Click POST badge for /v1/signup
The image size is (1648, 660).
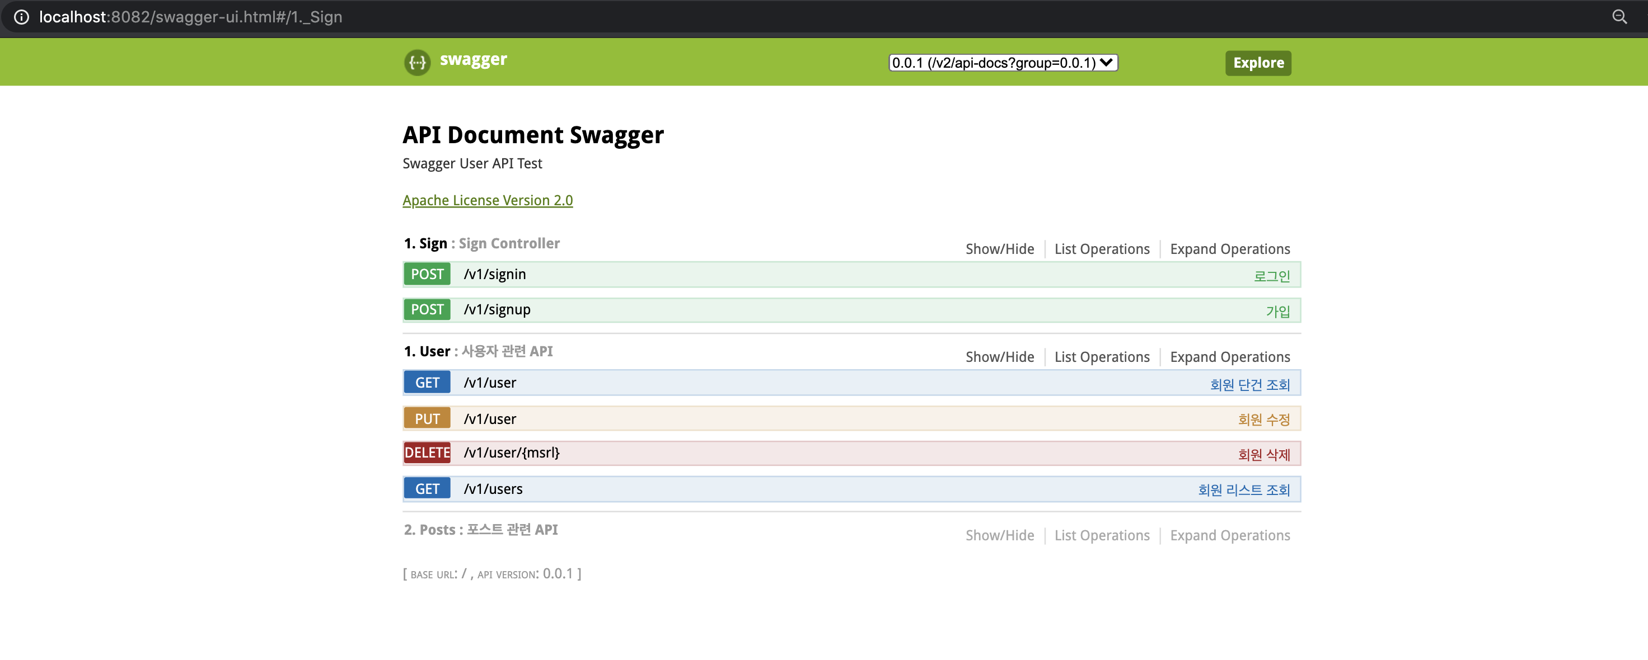(427, 309)
